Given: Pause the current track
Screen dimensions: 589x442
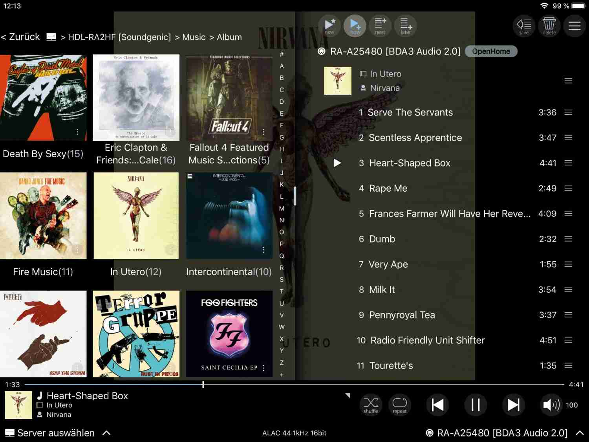Looking at the screenshot, I should 476,405.
